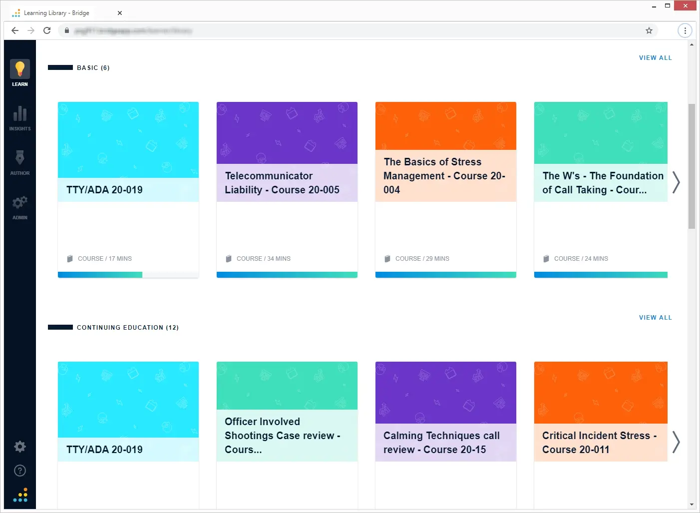Bookmark this page with the star icon
700x513 pixels.
(649, 30)
